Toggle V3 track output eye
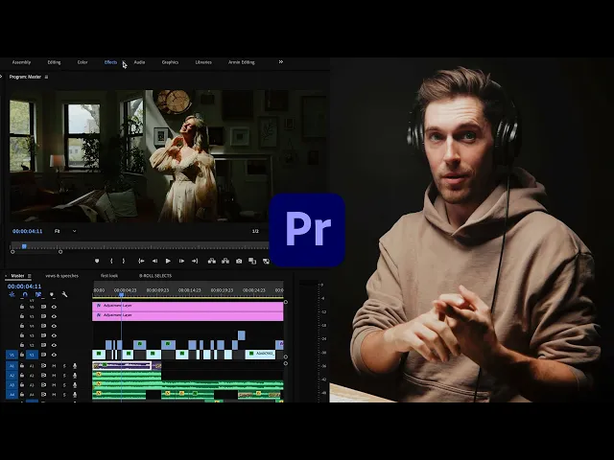This screenshot has height=460, width=614. [x=54, y=335]
